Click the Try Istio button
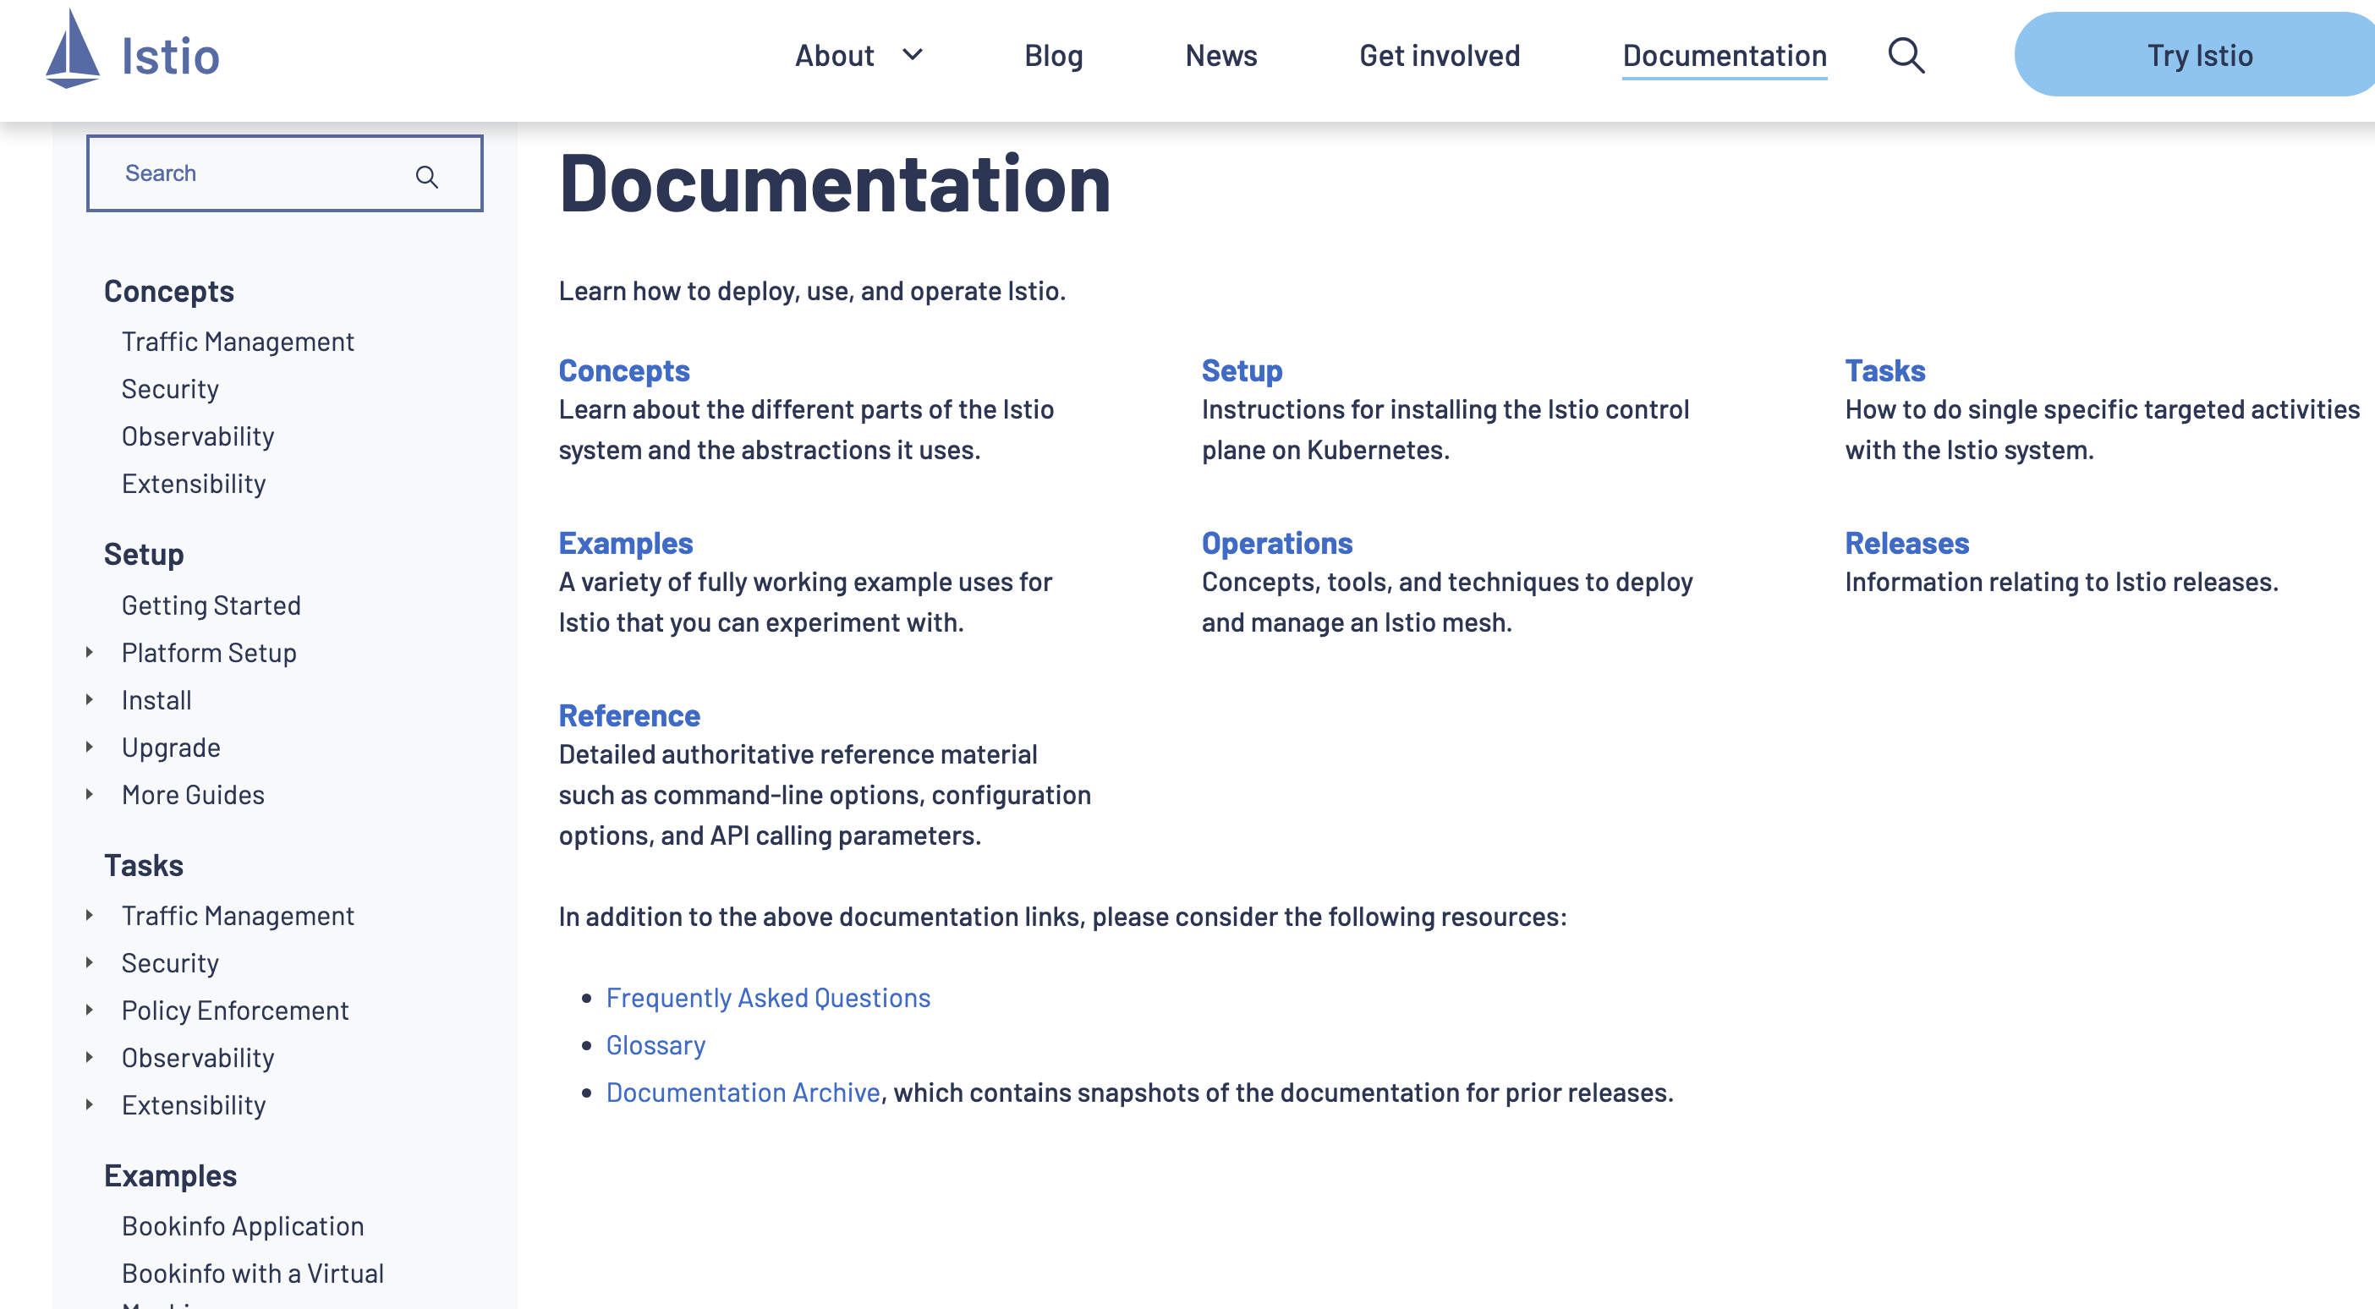Image resolution: width=2375 pixels, height=1309 pixels. [x=2199, y=53]
